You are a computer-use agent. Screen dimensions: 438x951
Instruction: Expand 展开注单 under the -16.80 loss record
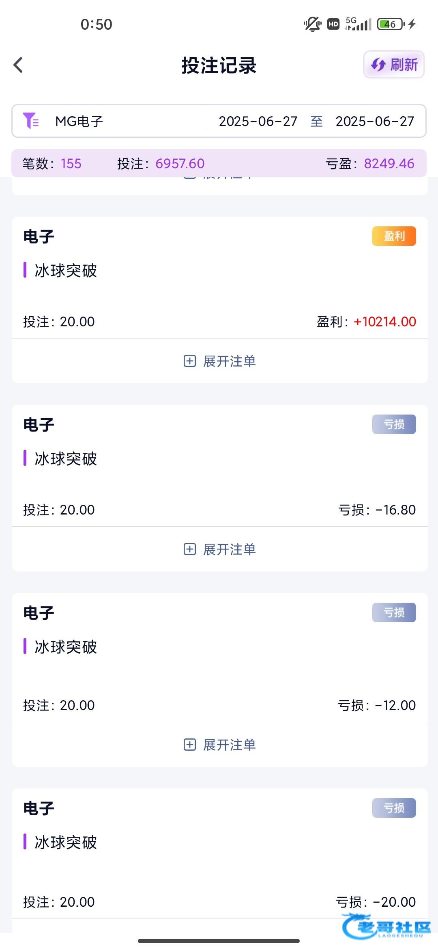pos(229,549)
